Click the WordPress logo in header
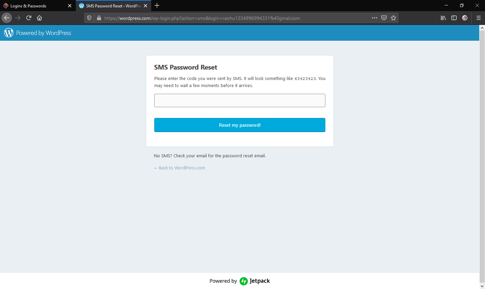This screenshot has width=485, height=289. point(9,33)
